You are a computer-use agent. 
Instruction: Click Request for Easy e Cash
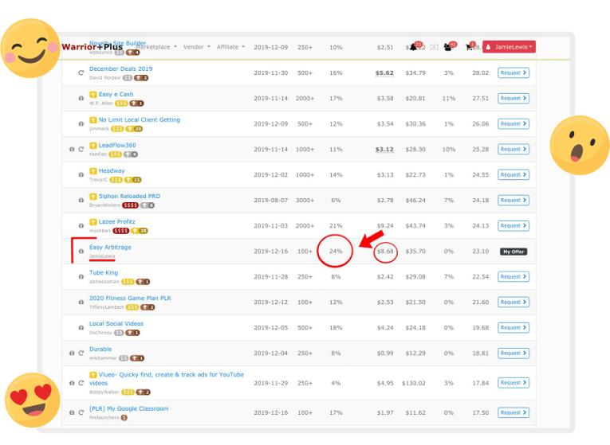click(x=514, y=98)
